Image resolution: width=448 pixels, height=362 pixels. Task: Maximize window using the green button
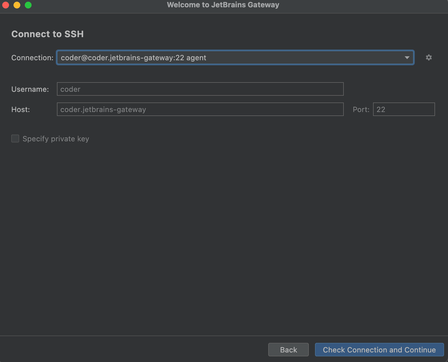[x=28, y=5]
